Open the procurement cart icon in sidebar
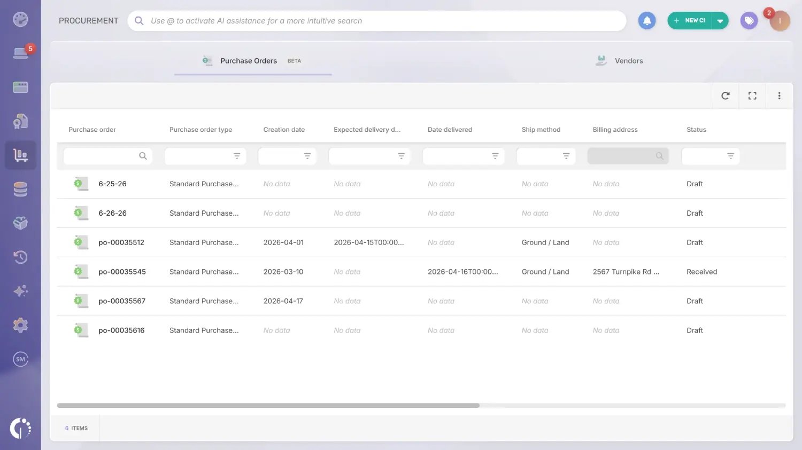 (20, 155)
